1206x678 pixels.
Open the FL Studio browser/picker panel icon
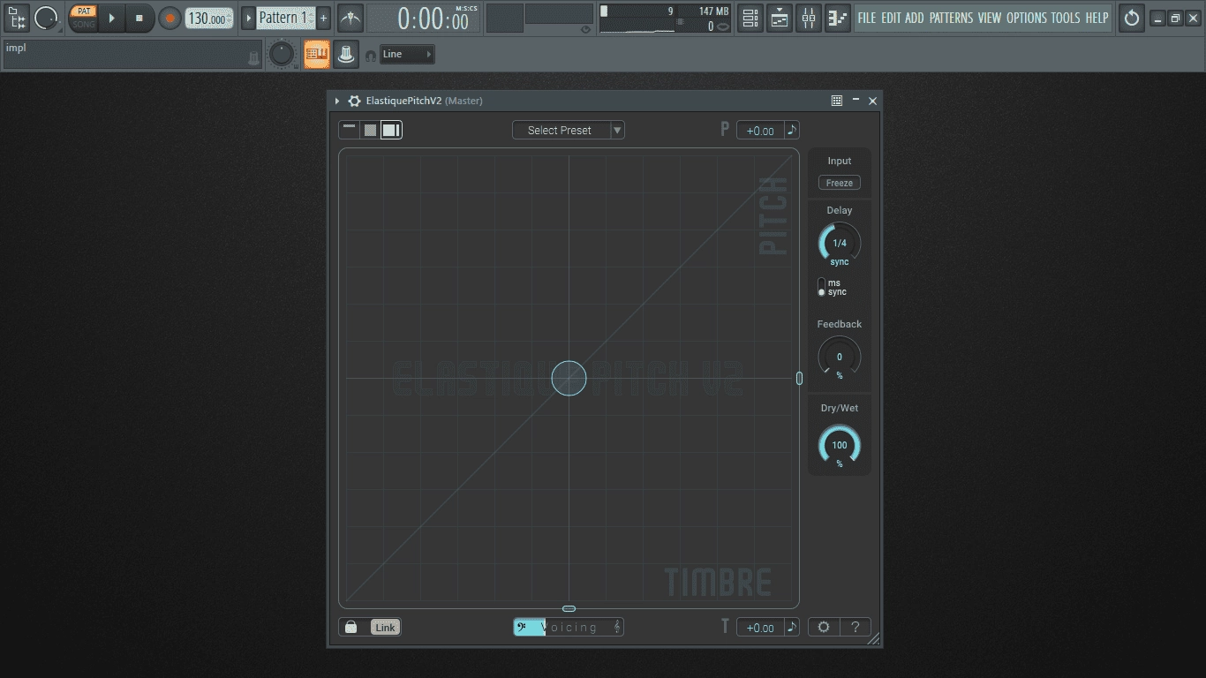click(x=17, y=18)
